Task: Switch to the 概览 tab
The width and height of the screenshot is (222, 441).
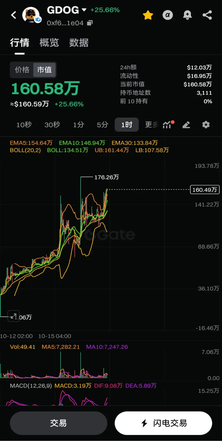Action: click(49, 43)
